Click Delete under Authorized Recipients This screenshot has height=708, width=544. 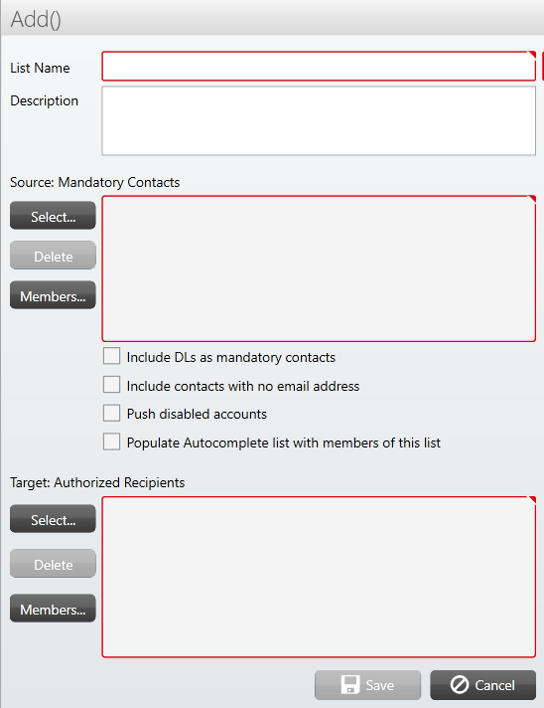53,564
